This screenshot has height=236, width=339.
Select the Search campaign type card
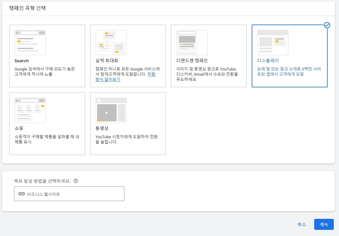pos(47,56)
